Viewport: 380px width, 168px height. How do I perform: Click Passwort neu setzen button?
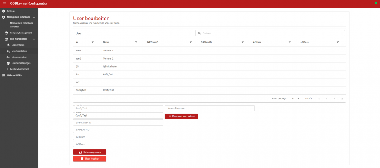tap(181, 117)
